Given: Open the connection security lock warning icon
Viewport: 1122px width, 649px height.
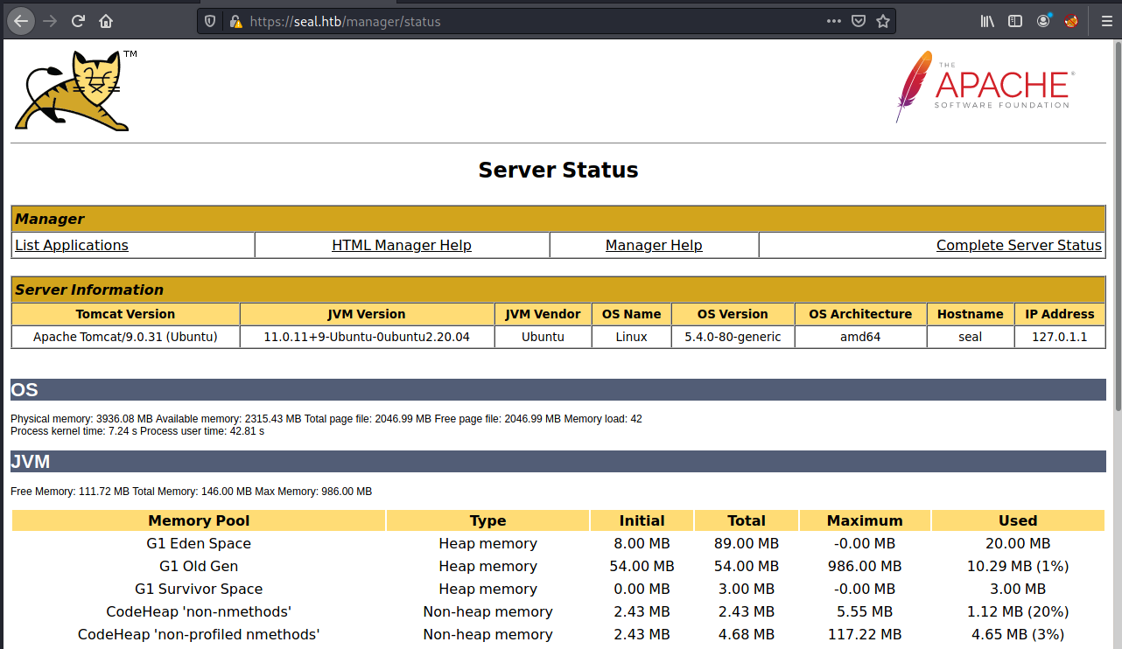Looking at the screenshot, I should point(235,21).
